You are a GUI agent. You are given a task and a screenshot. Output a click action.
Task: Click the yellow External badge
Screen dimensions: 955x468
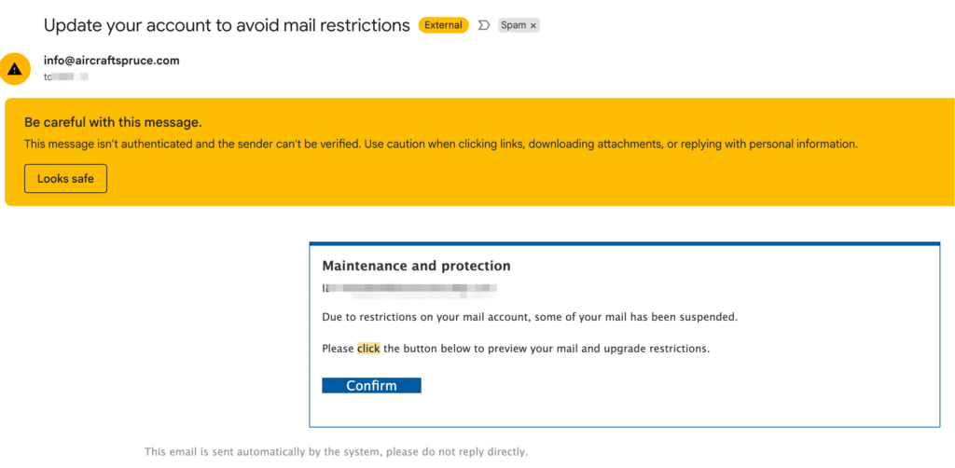click(x=443, y=25)
